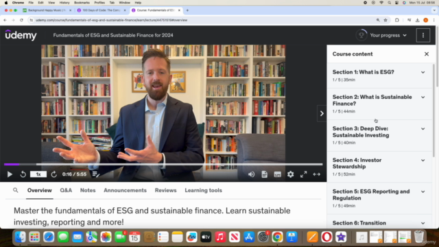Skip the video forward a few seconds
Viewport: 439px width, 247px height.
[x=54, y=174]
